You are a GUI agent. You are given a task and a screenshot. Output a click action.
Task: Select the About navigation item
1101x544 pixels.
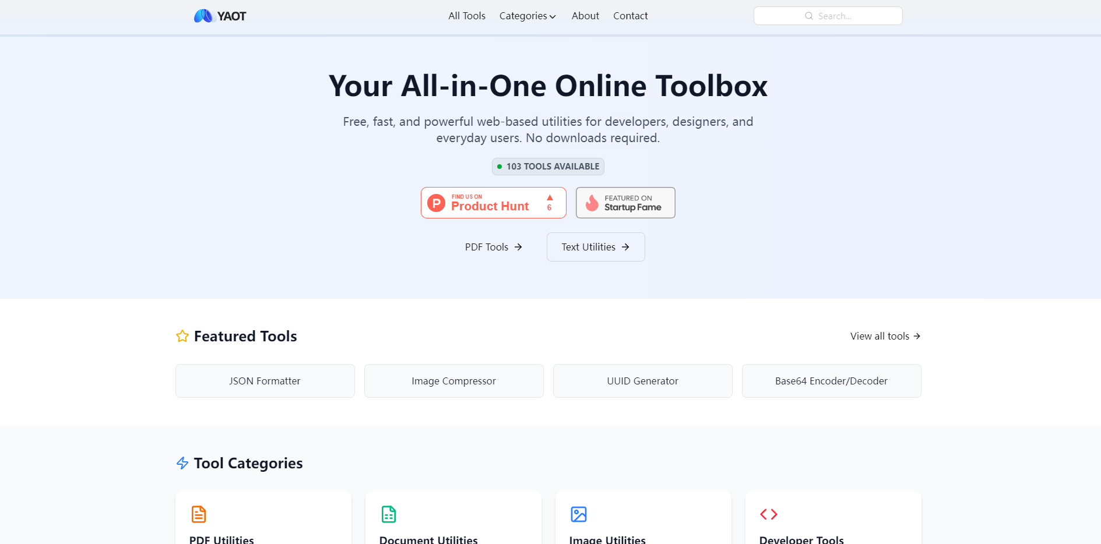click(x=585, y=16)
